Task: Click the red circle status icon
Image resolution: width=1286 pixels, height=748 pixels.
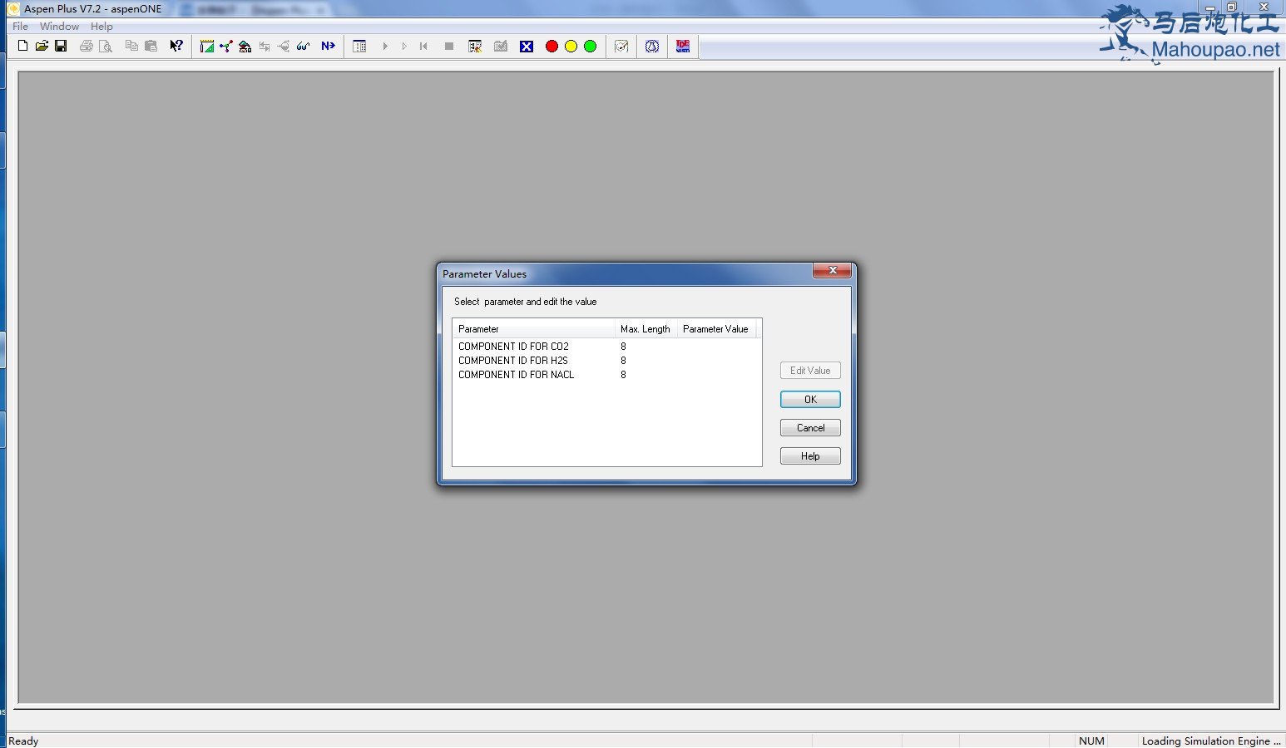Action: coord(551,47)
